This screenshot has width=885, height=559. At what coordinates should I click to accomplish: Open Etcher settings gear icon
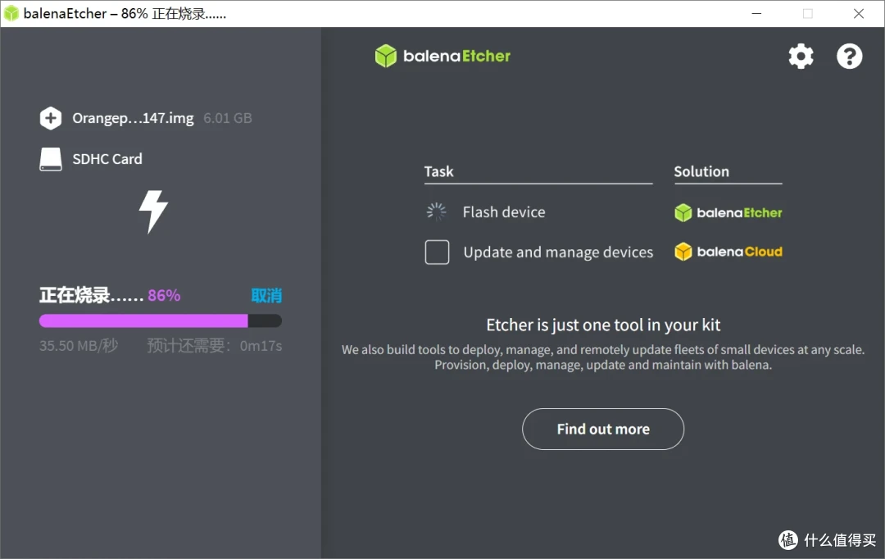pyautogui.click(x=801, y=56)
